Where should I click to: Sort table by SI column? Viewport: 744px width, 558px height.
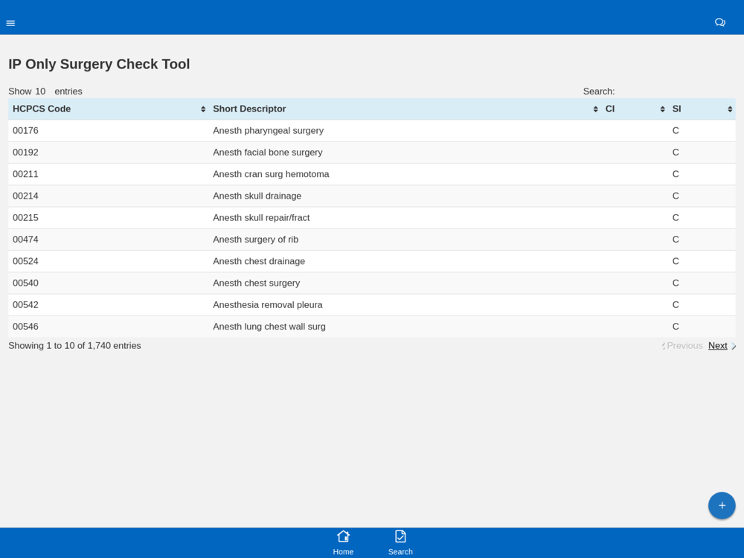[x=702, y=109]
